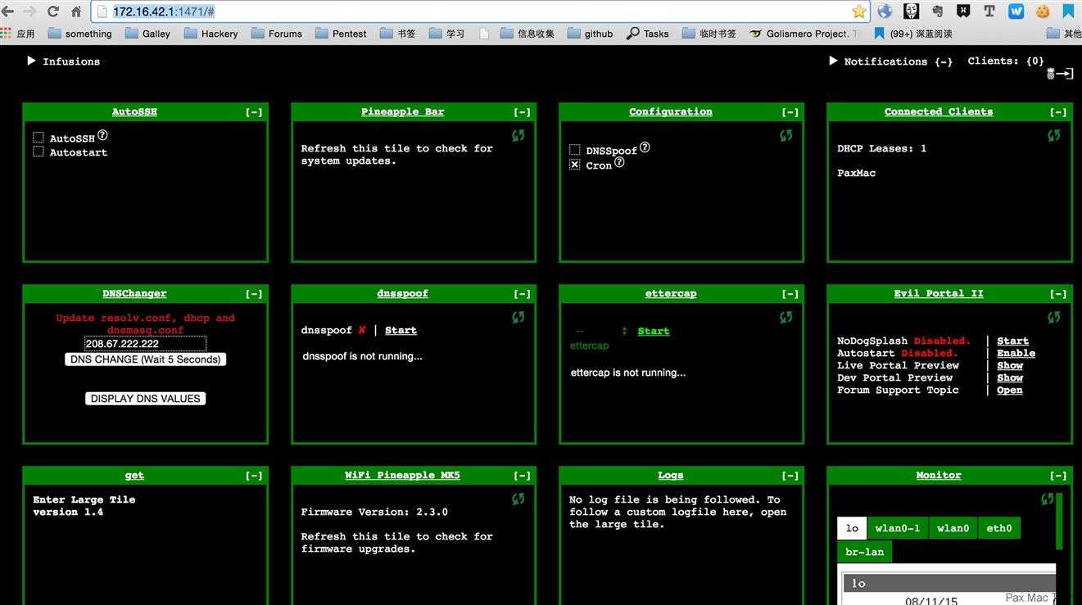Screen dimensions: 1082x605
Task: Open the AutoSSH help question mark
Action: coord(102,135)
